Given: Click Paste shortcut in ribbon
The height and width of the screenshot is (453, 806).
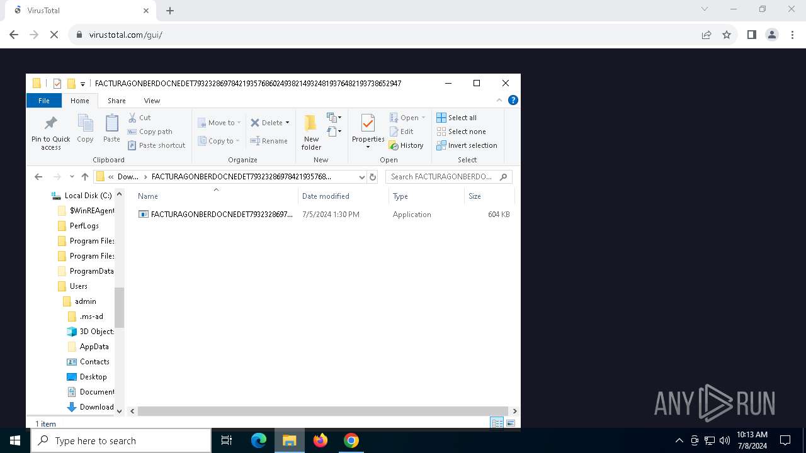Looking at the screenshot, I should 156,145.
